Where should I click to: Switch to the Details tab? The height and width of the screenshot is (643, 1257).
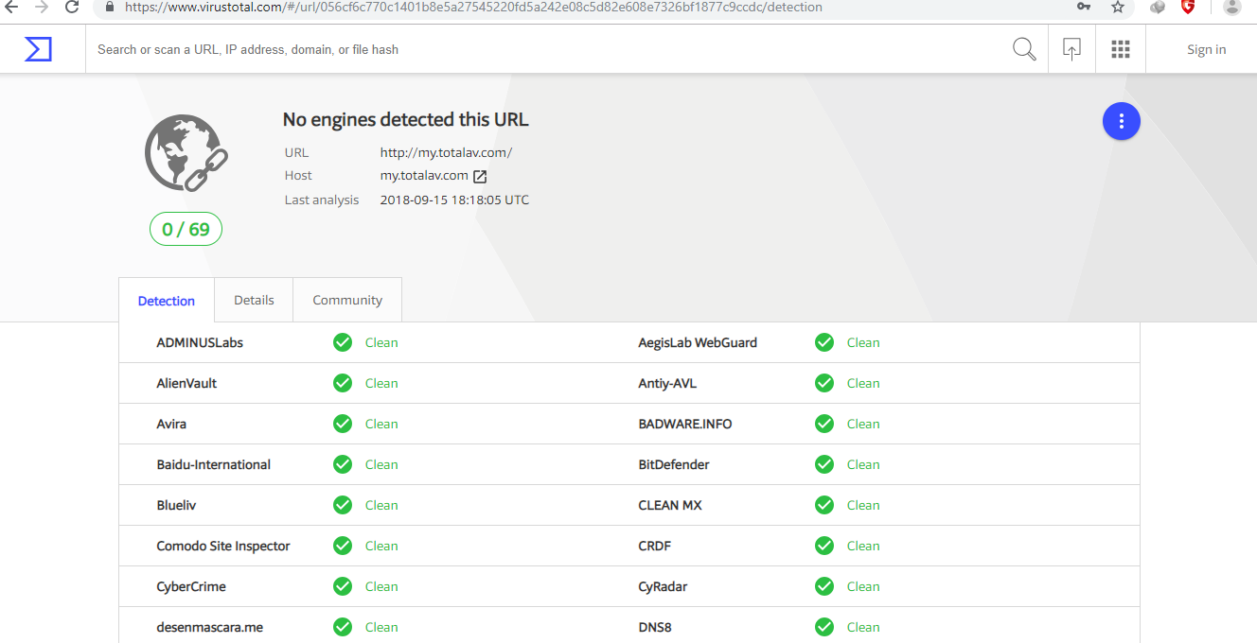coord(254,300)
